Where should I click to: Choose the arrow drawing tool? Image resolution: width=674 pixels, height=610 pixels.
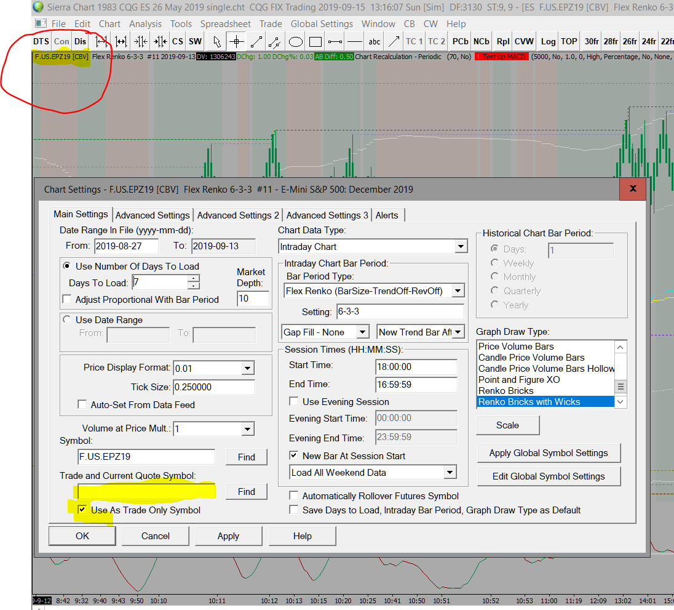tap(392, 41)
